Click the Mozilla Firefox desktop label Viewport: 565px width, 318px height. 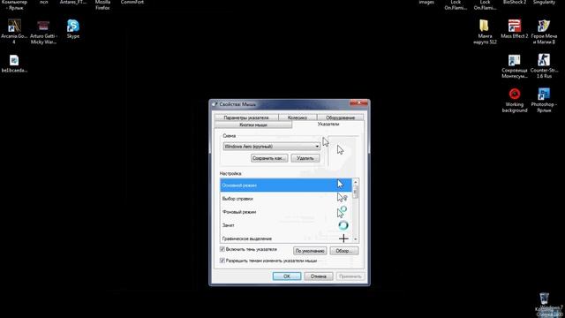coord(102,4)
